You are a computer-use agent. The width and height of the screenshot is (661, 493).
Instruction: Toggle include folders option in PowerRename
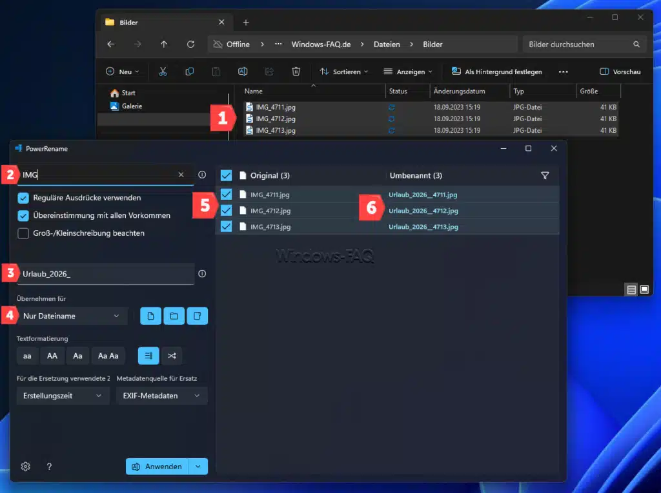[174, 316]
